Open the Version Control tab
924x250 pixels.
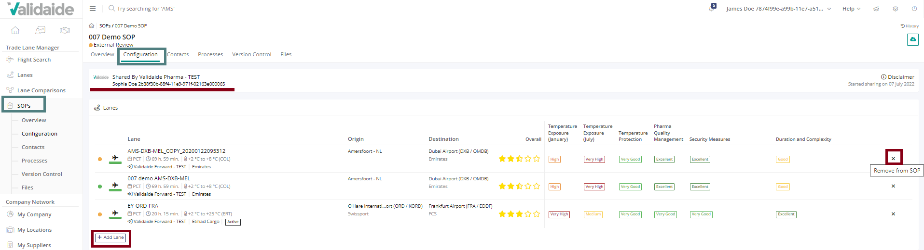coord(251,54)
